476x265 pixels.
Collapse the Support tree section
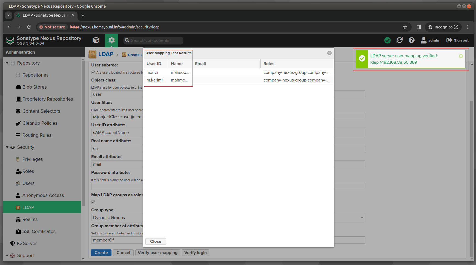tap(7, 256)
